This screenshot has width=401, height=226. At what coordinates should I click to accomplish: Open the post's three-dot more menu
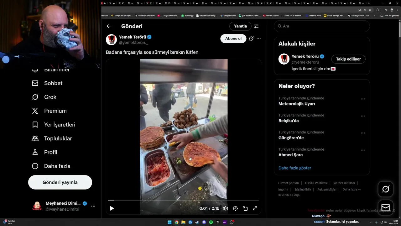click(x=258, y=39)
